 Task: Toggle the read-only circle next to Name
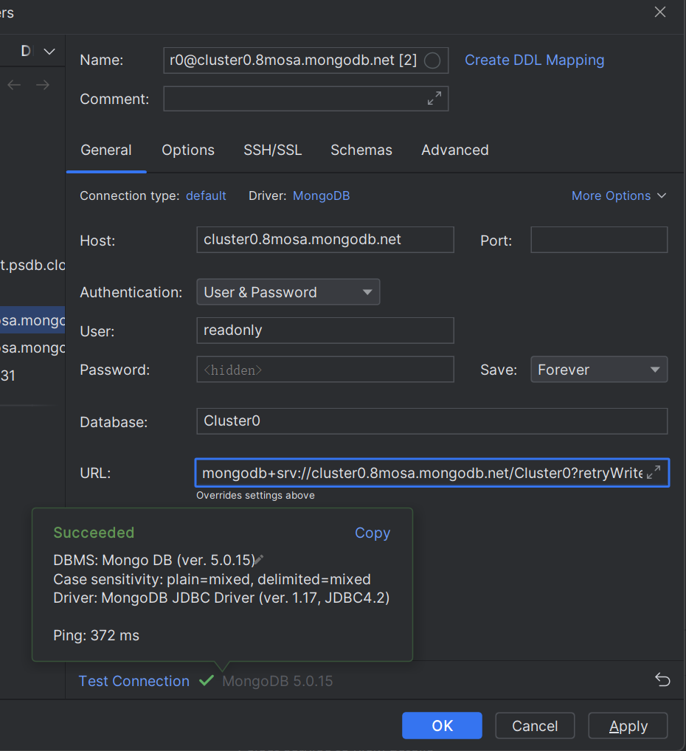[432, 60]
